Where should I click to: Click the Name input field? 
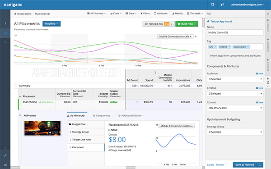click(235, 32)
